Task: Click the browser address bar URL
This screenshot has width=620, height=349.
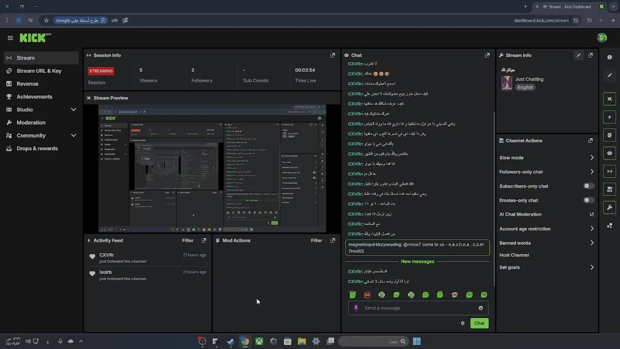Action: (541, 20)
